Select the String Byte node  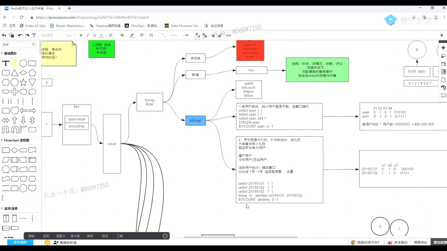[x=149, y=102]
